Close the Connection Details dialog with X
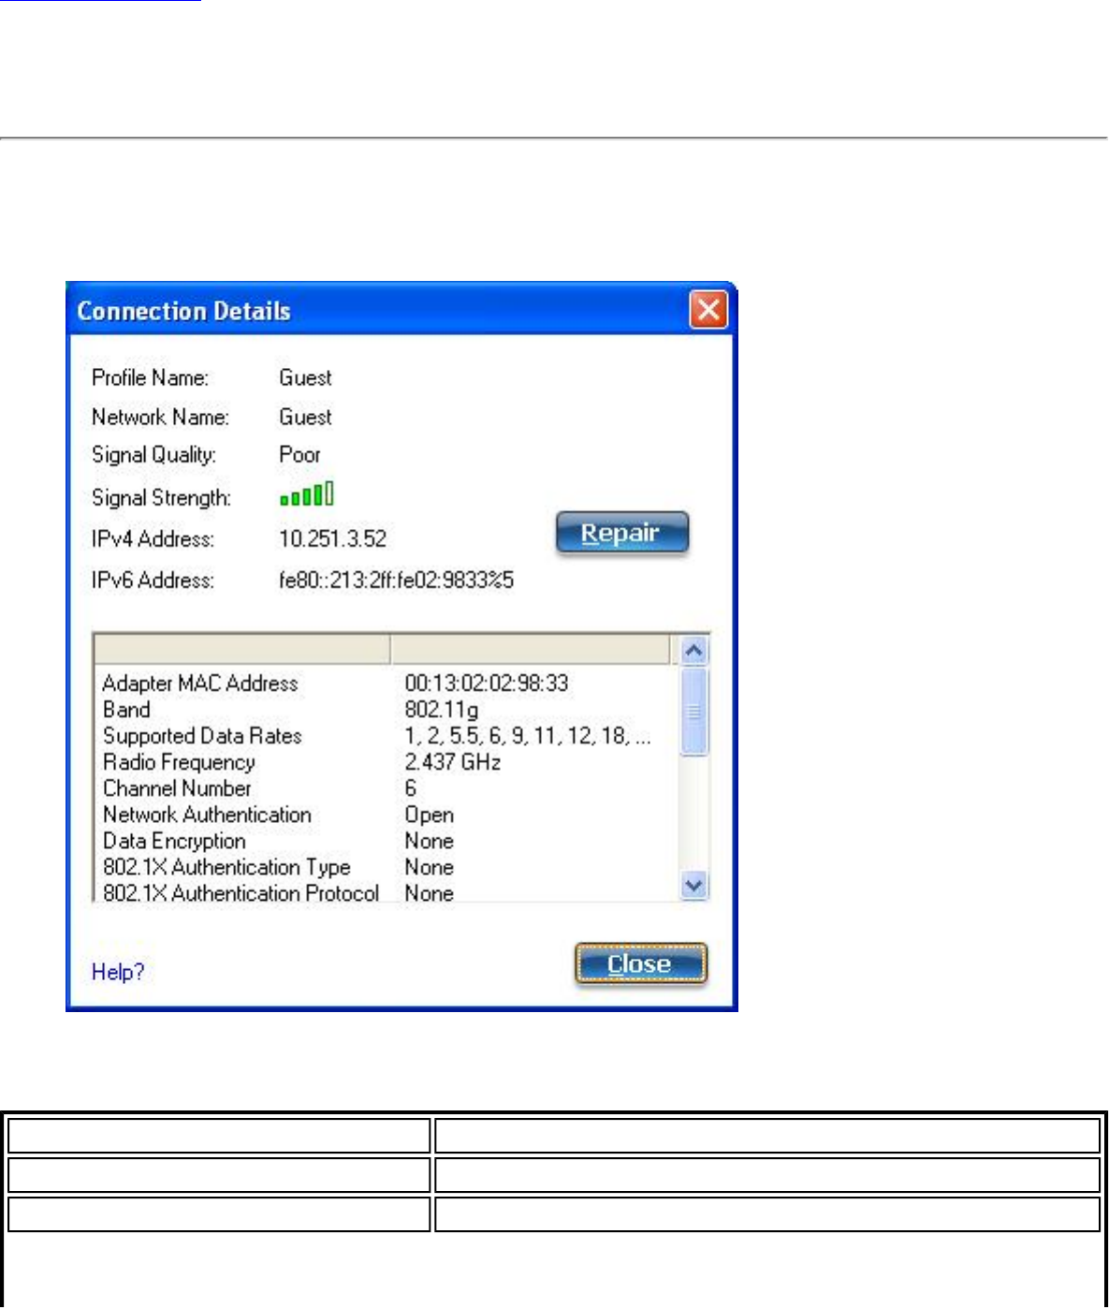The height and width of the screenshot is (1308, 1109). (x=708, y=309)
